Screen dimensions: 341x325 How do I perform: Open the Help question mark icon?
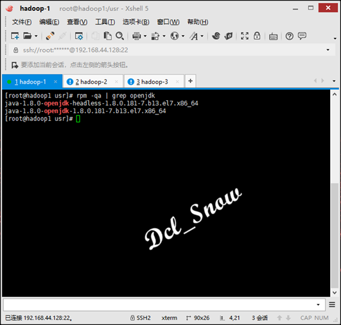click(x=290, y=36)
